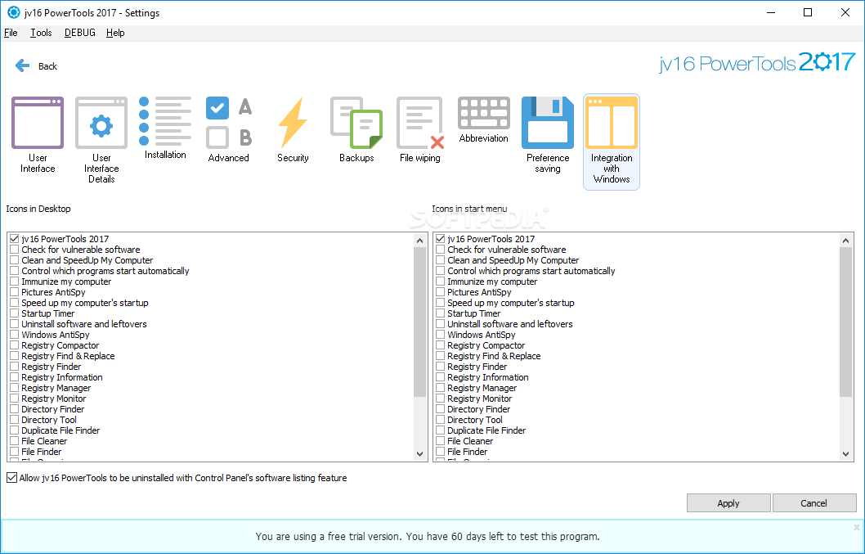Click the Apply button

[728, 503]
